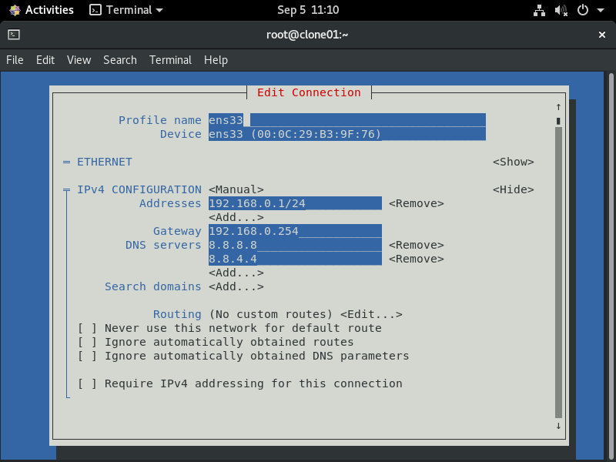The image size is (616, 462).
Task: Open the Search menu
Action: (x=120, y=60)
